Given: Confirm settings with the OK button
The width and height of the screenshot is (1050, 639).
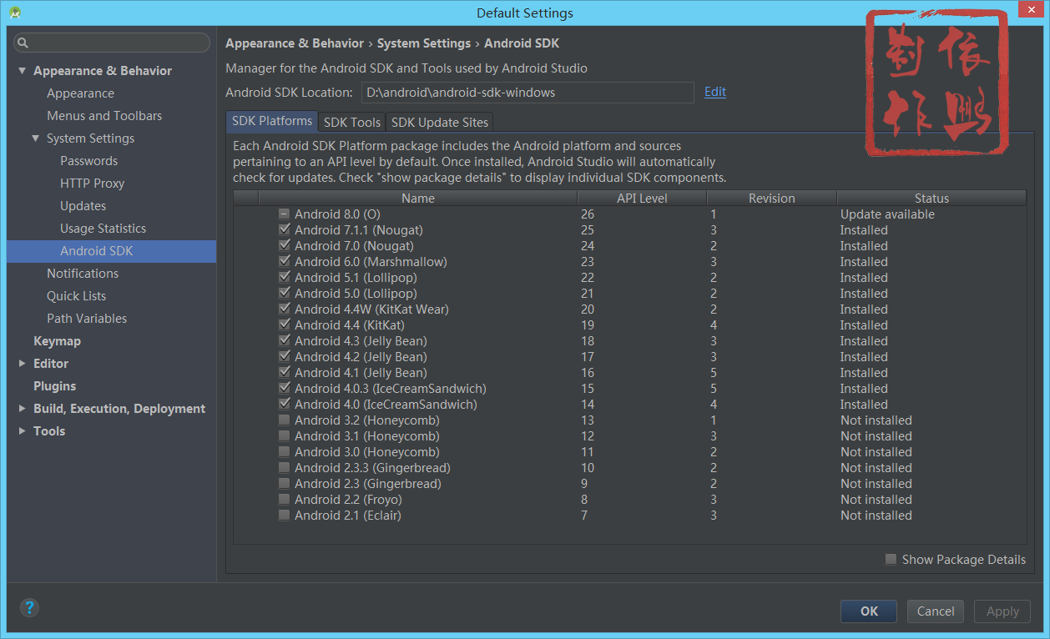Looking at the screenshot, I should 869,611.
